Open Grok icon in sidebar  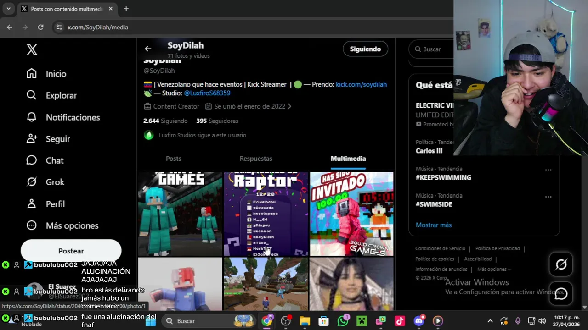(x=31, y=182)
